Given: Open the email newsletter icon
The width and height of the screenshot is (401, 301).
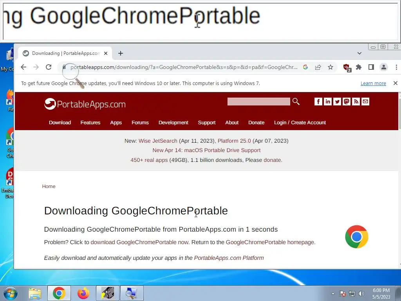Looking at the screenshot, I should pyautogui.click(x=365, y=102).
